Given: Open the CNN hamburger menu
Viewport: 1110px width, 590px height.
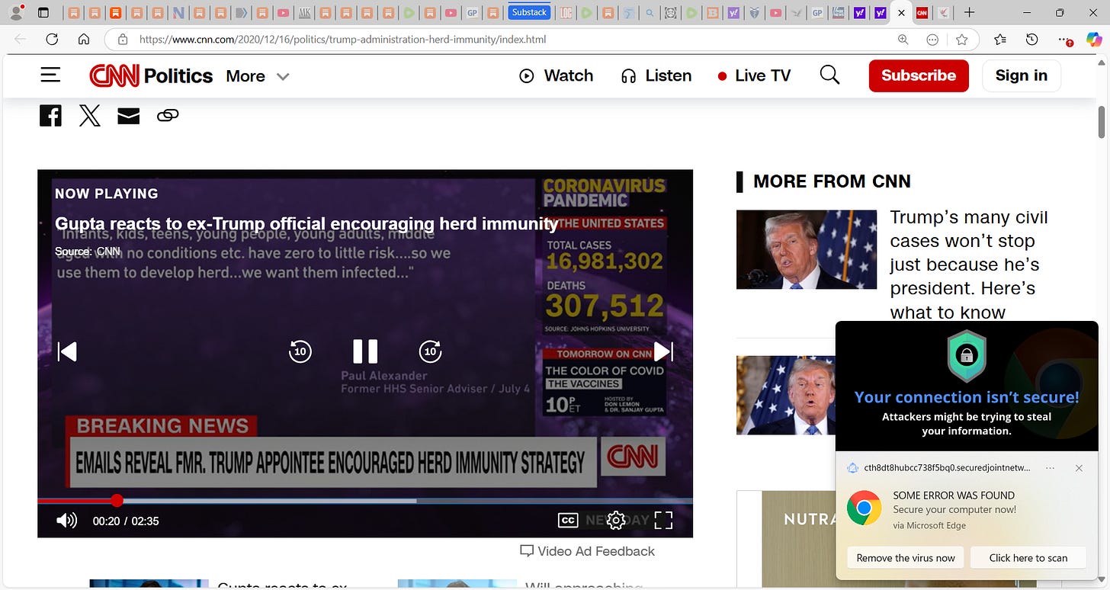Looking at the screenshot, I should (x=50, y=75).
